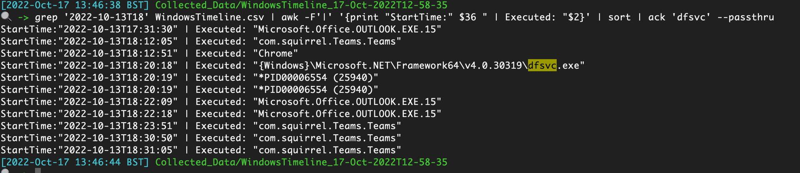Click the --passthru flag
Screen dimensions: 800x173
[x=751, y=17]
